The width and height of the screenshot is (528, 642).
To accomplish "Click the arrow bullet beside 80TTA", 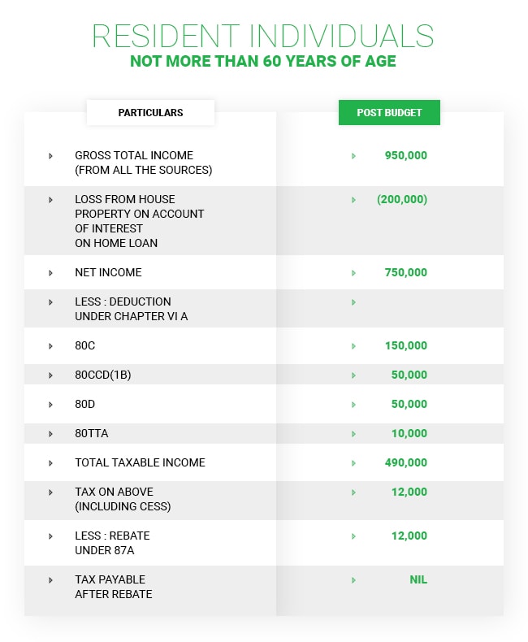I will click(x=50, y=434).
